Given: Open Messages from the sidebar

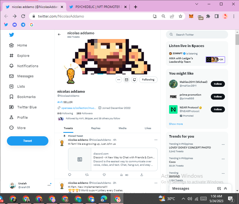Looking at the screenshot, I should pos(21,76).
